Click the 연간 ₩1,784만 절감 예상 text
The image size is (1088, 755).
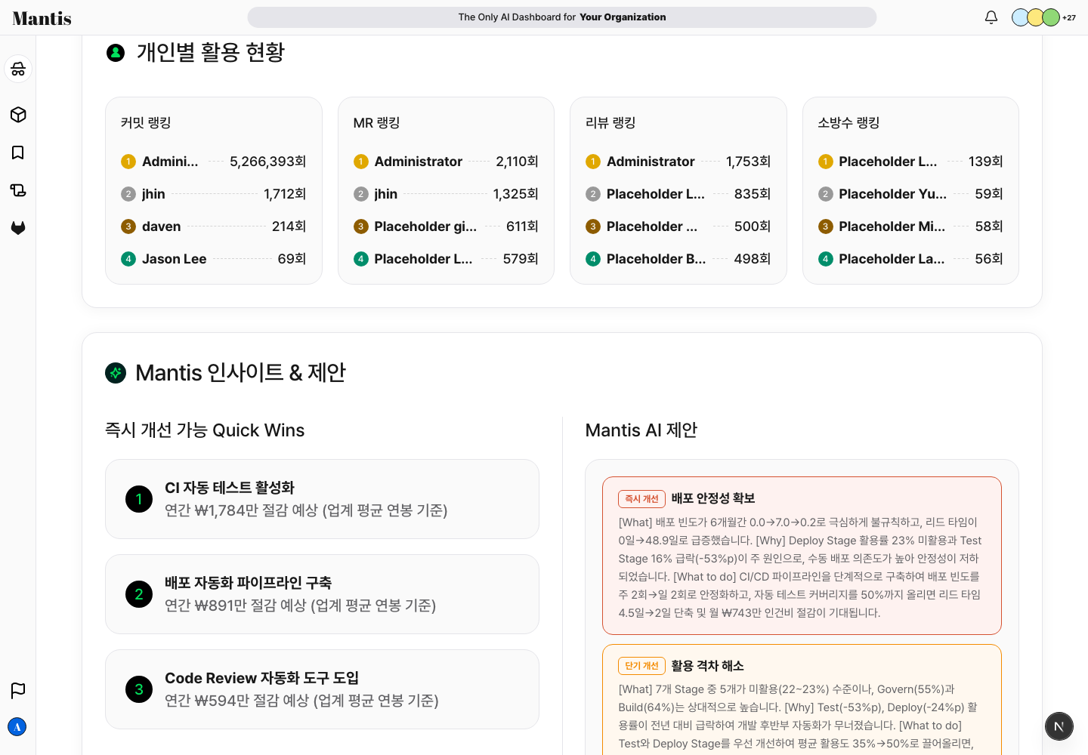pos(242,510)
